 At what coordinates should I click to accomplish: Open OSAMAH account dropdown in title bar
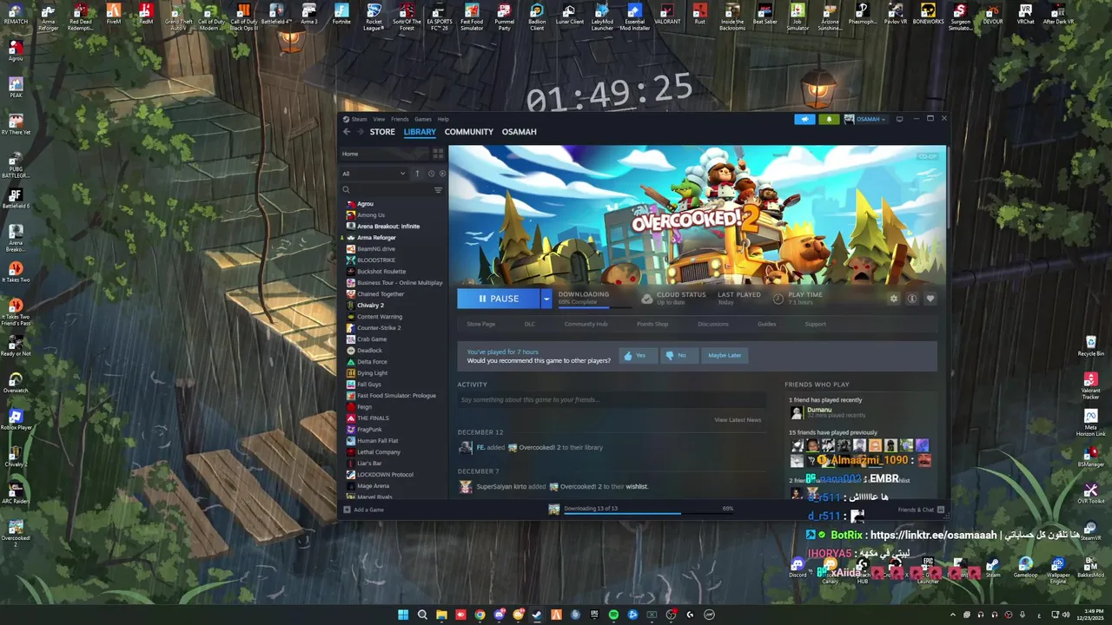coord(865,119)
